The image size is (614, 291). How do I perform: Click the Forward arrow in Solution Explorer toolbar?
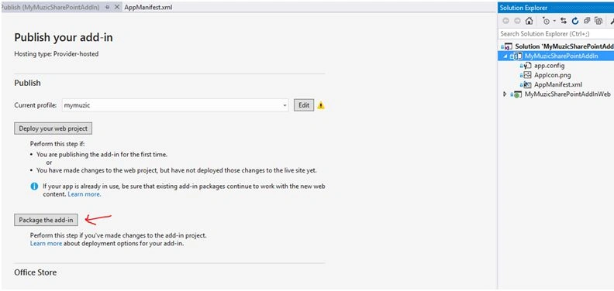[517, 21]
